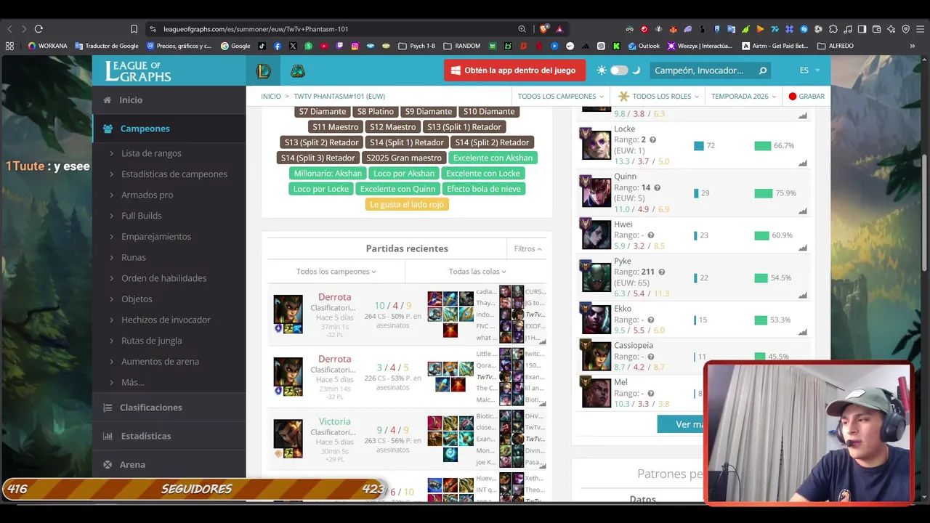Screen dimensions: 930x523
Task: Switch to the Teamfight Tactics icon
Action: pyautogui.click(x=298, y=70)
